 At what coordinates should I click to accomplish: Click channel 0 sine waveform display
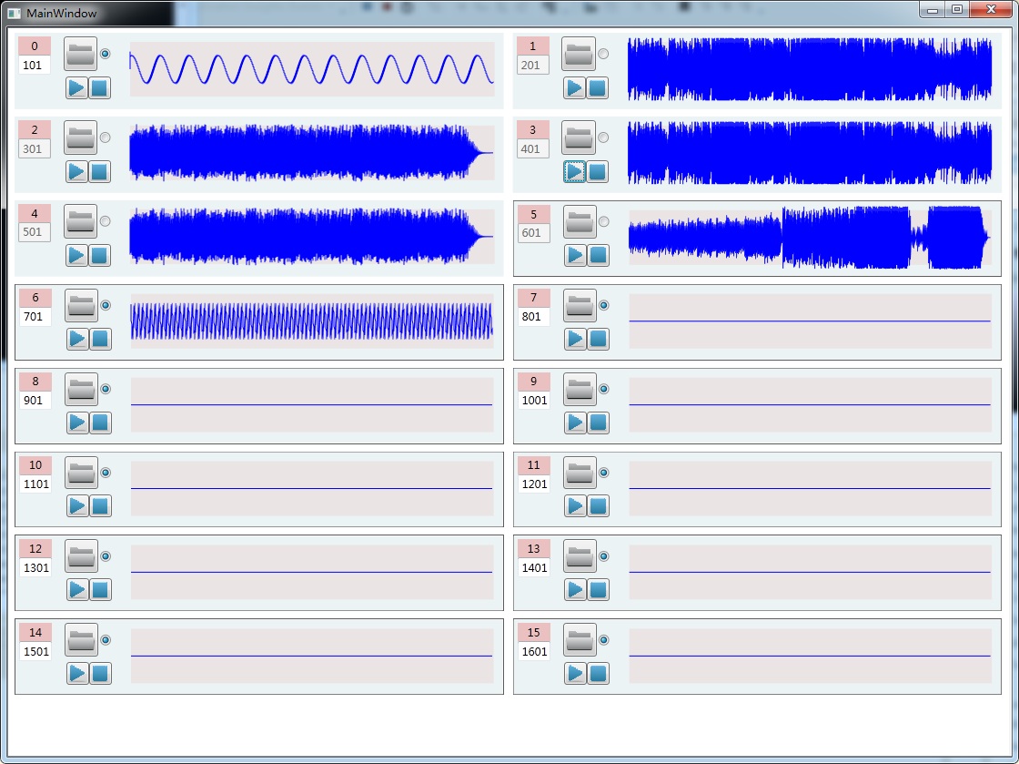(312, 69)
